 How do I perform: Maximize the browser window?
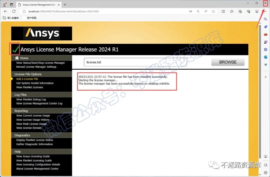(257, 3)
